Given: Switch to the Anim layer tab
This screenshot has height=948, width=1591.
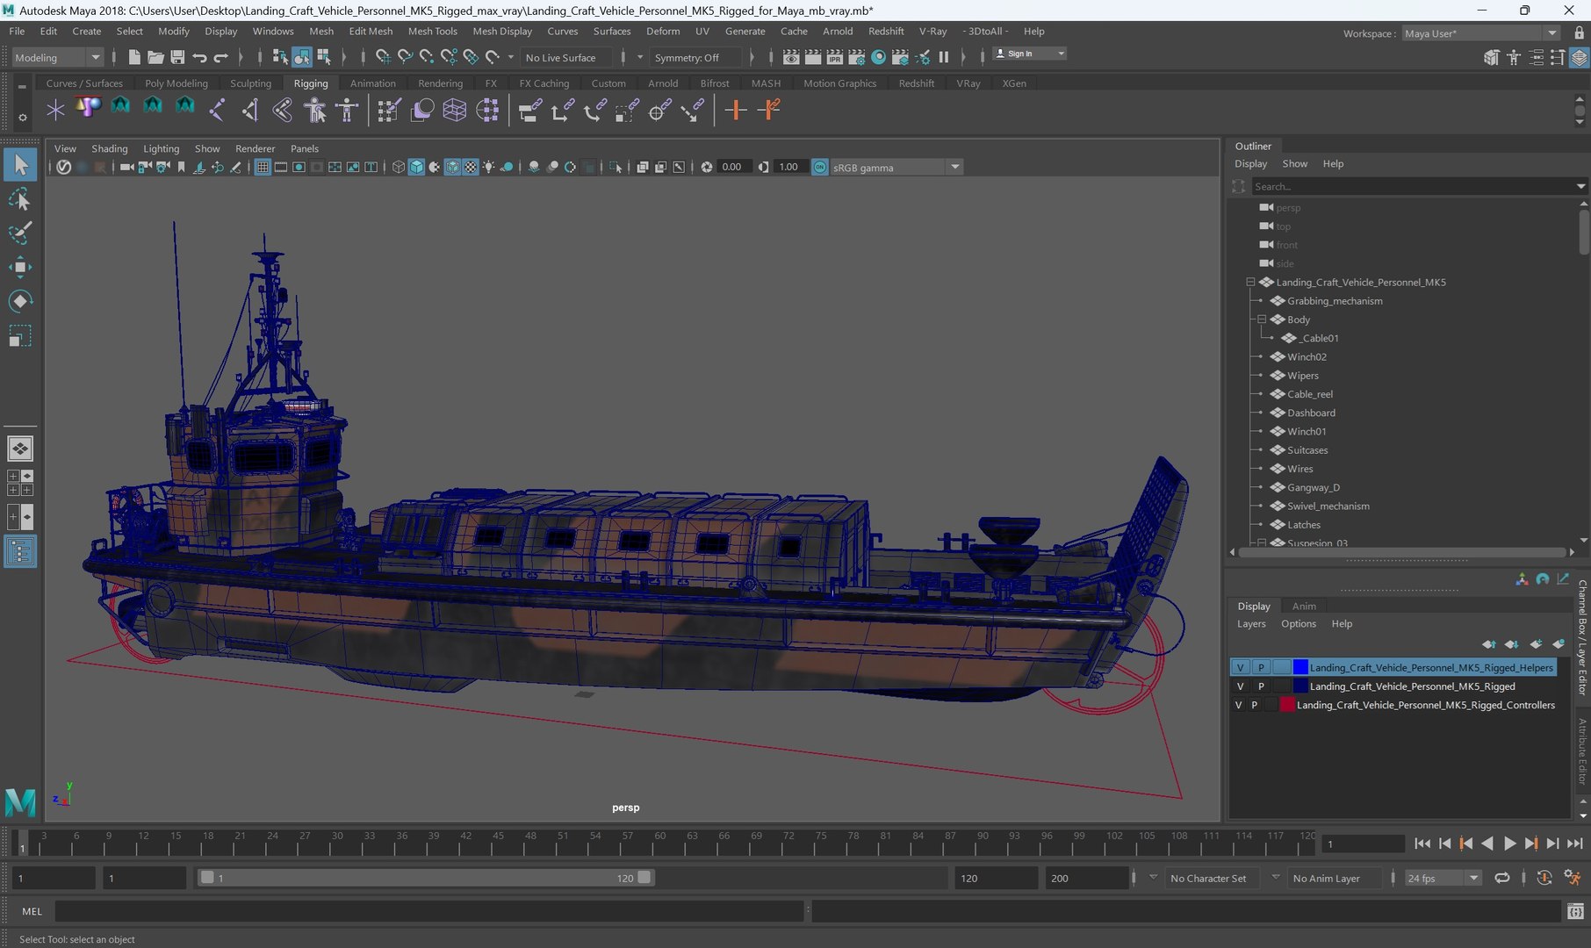Looking at the screenshot, I should coord(1304,606).
